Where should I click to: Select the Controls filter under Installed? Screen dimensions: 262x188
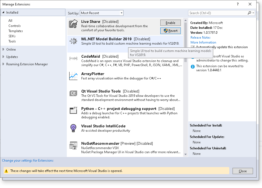(x=14, y=26)
